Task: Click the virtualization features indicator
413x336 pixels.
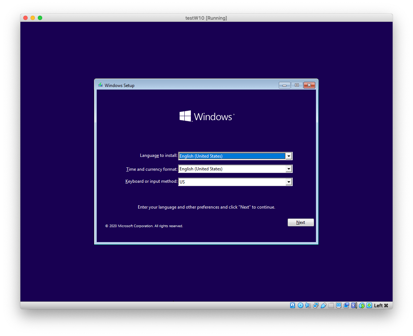Action: [x=354, y=305]
